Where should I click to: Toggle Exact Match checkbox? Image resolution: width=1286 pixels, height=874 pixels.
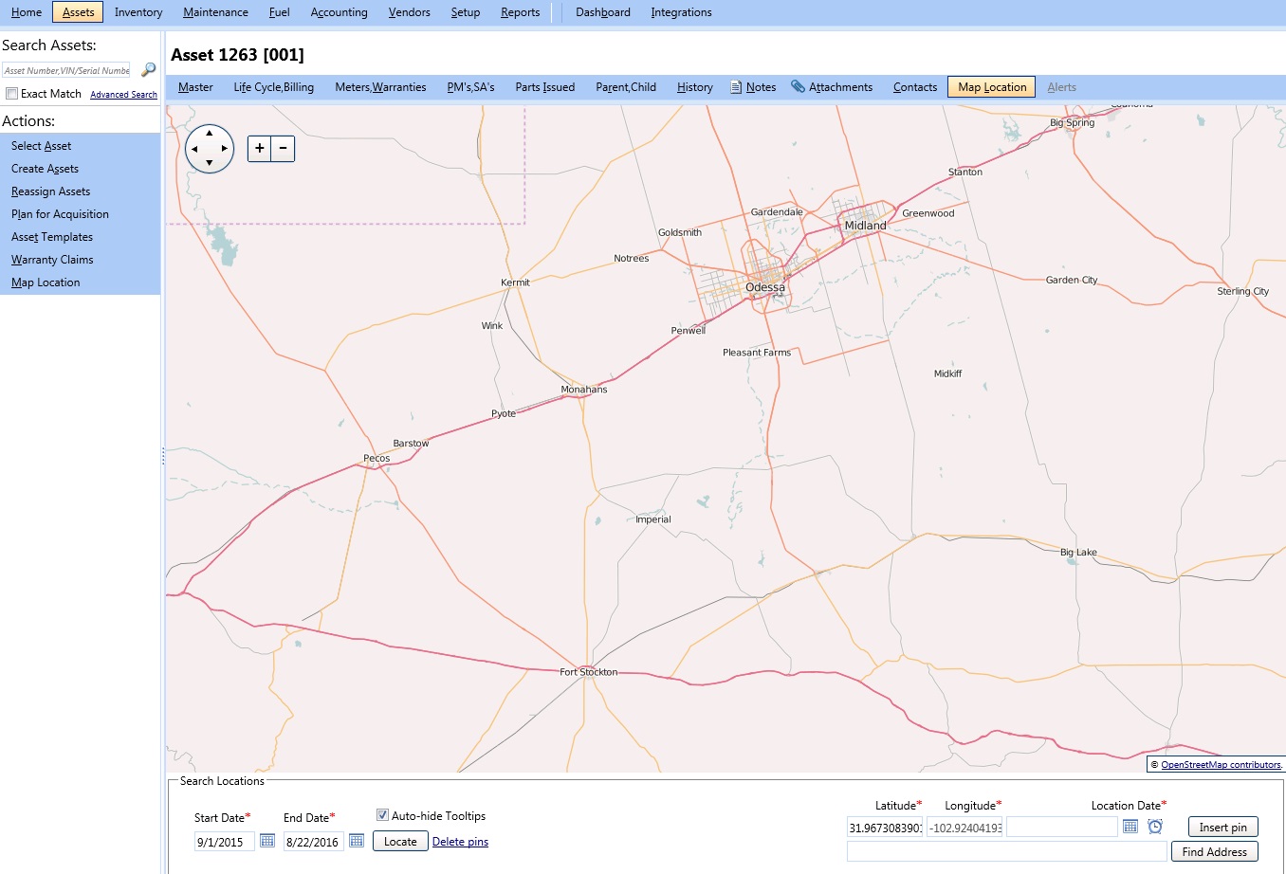click(x=12, y=94)
